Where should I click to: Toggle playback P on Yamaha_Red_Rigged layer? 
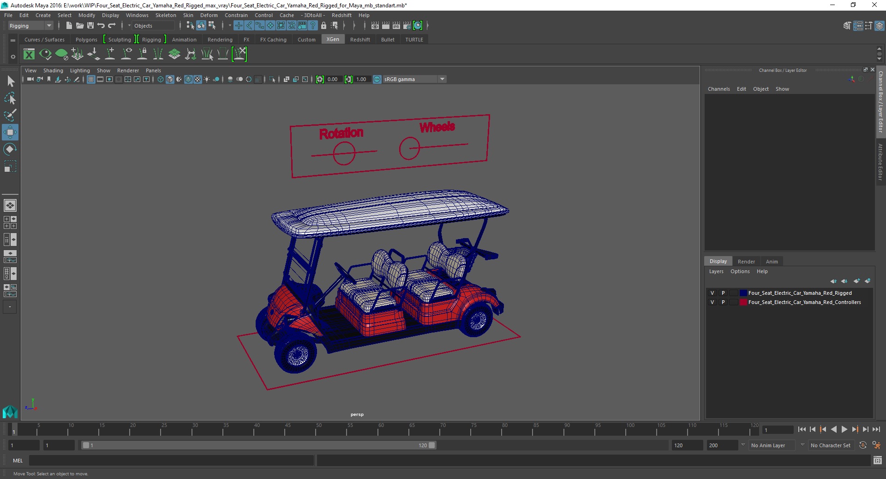pos(723,293)
